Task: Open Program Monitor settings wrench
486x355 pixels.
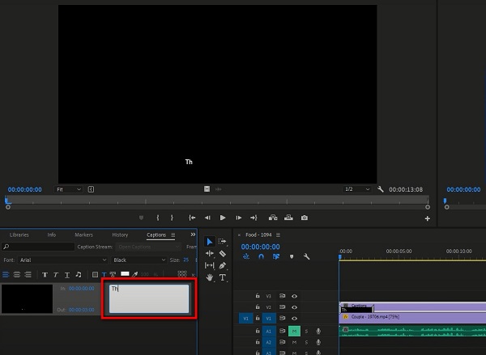Action: pos(381,189)
